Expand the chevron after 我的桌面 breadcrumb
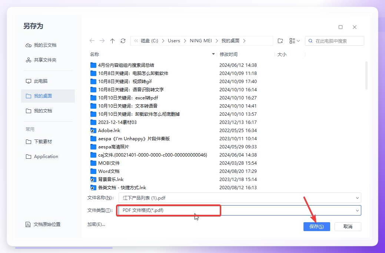This screenshot has height=253, width=385. 244,41
